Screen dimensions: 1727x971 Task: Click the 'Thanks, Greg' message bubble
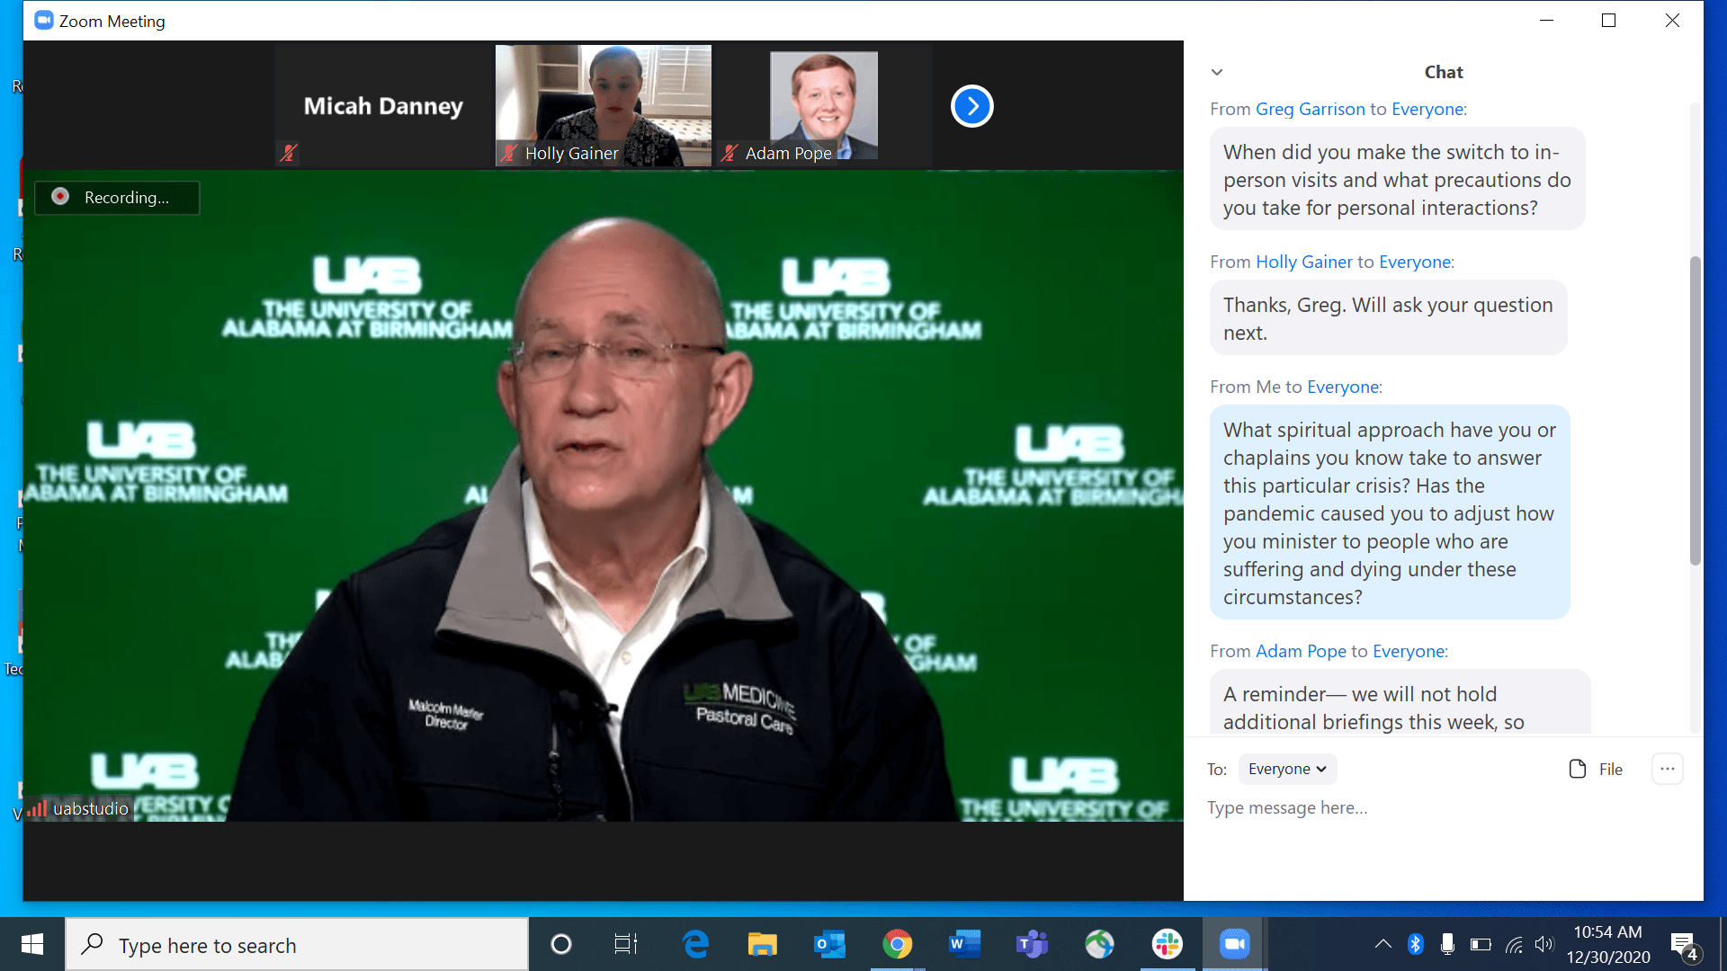[1388, 318]
